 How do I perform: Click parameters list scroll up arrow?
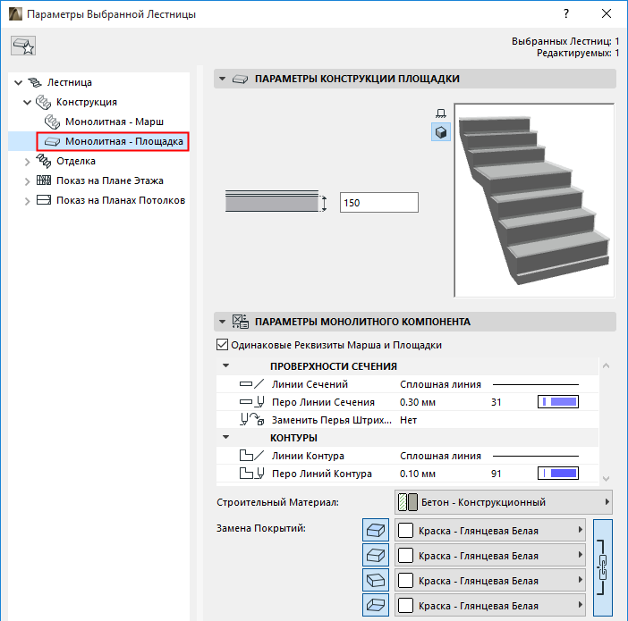coord(607,365)
